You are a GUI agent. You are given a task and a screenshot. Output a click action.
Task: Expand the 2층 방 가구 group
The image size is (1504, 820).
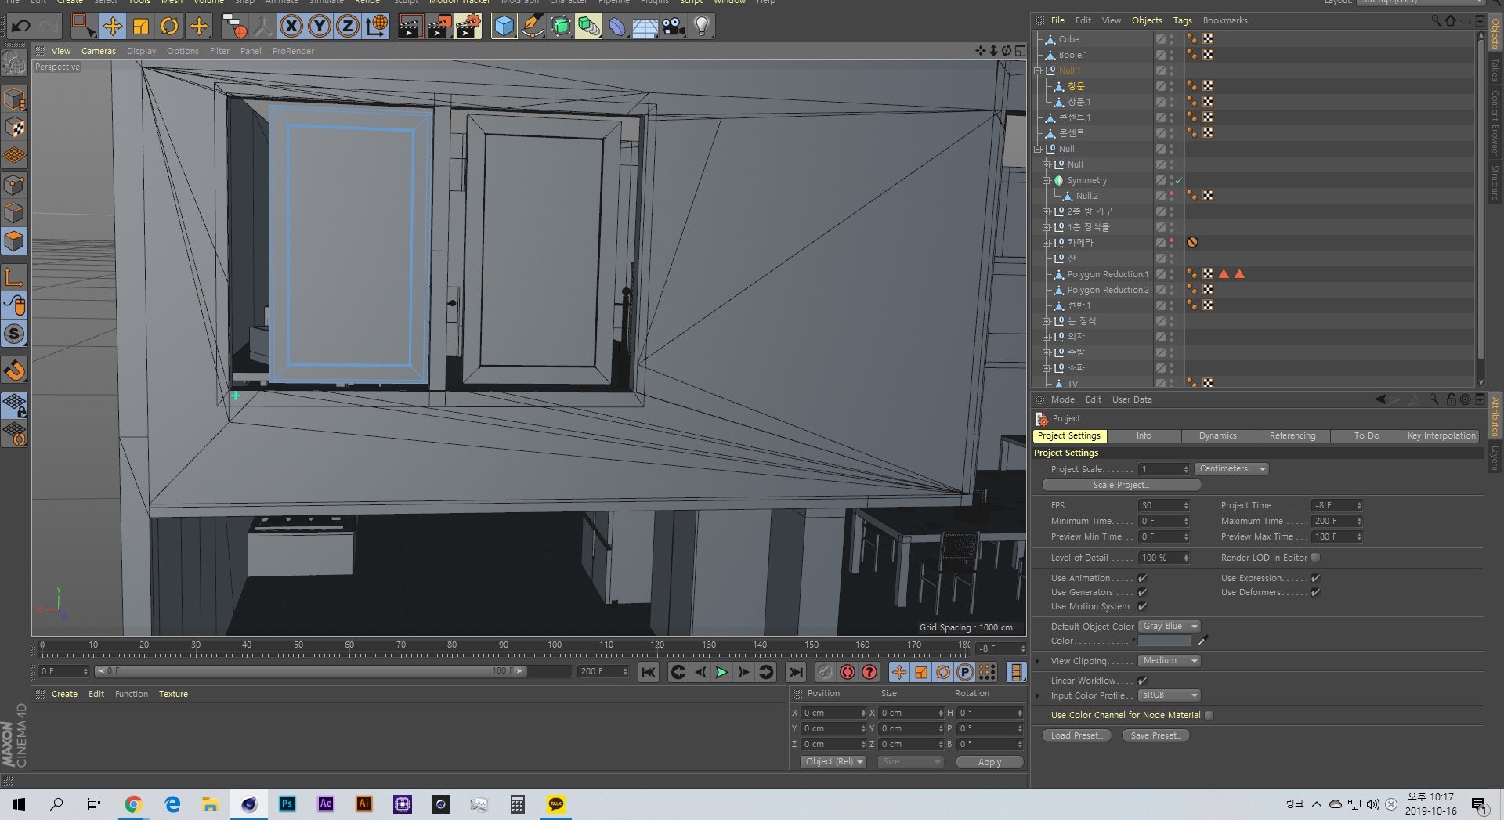(x=1046, y=211)
